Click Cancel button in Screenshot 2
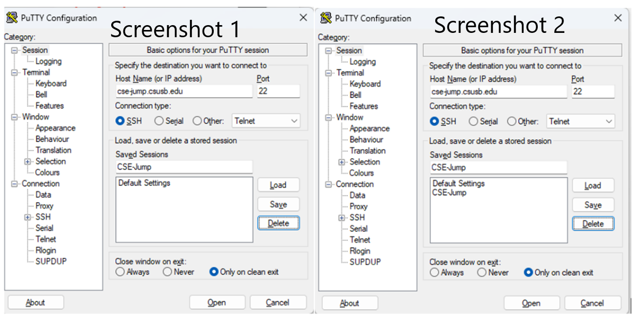 tap(592, 303)
